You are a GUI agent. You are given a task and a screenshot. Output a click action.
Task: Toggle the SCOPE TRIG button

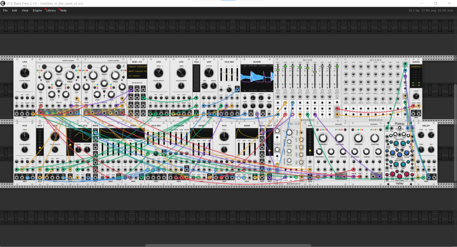pyautogui.click(x=269, y=97)
